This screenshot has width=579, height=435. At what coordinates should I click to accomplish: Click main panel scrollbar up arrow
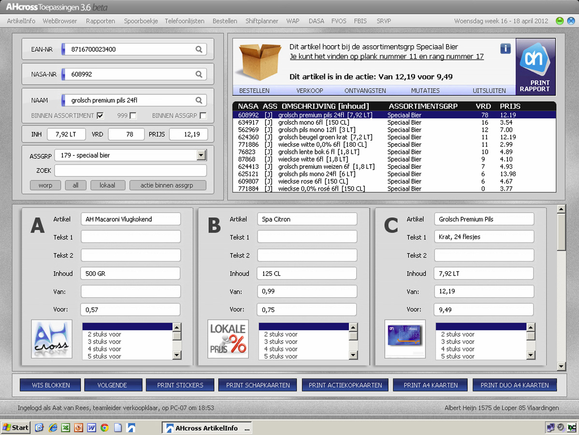(x=561, y=209)
